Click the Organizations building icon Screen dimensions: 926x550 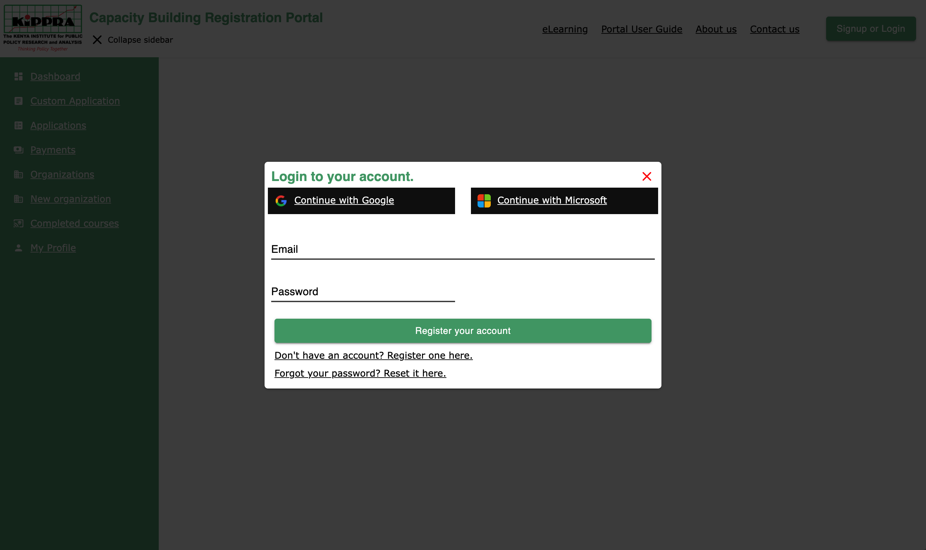coord(19,174)
